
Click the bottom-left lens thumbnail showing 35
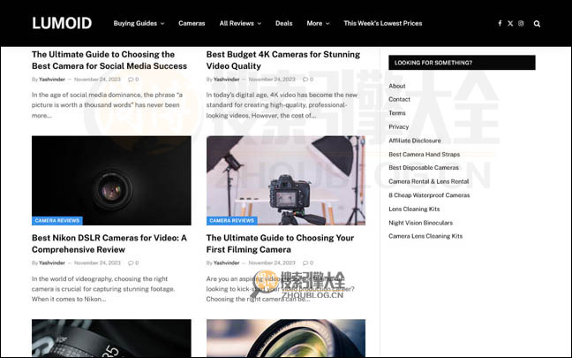click(111, 338)
